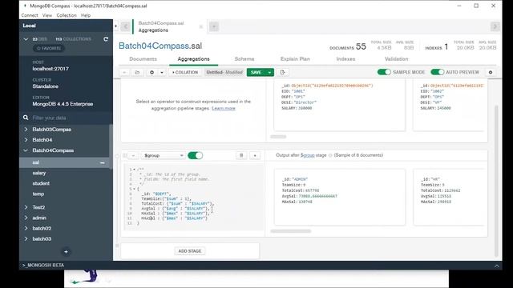The image size is (513, 288).
Task: Expand the Batch03Compass database
Action: click(x=26, y=130)
